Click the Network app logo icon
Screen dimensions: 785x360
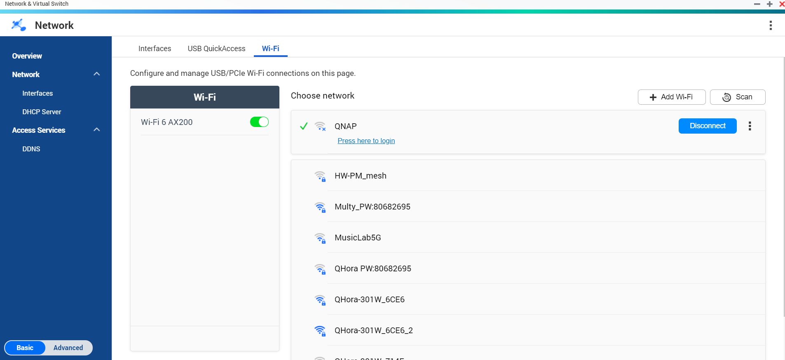[19, 25]
